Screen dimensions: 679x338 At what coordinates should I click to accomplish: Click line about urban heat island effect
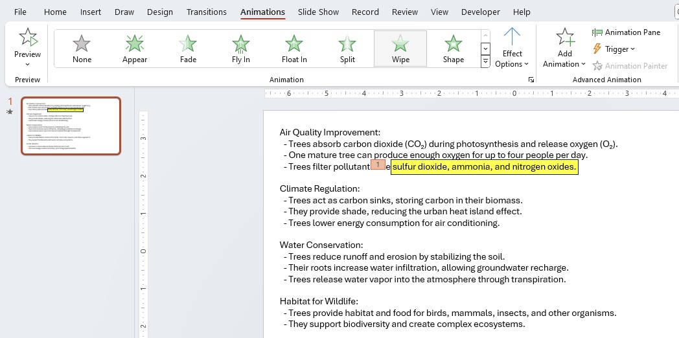click(403, 212)
